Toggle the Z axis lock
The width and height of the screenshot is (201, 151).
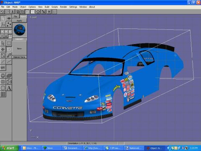point(10,31)
